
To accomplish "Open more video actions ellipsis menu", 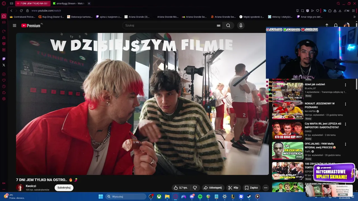I will pos(266,188).
